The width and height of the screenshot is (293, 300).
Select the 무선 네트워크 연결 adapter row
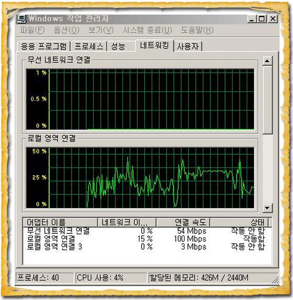(147, 231)
